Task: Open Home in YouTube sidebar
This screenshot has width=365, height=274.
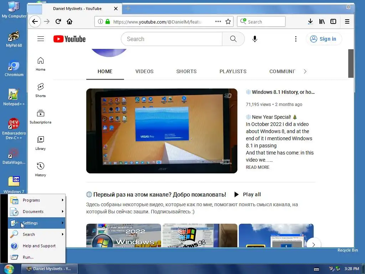Action: coord(41,64)
